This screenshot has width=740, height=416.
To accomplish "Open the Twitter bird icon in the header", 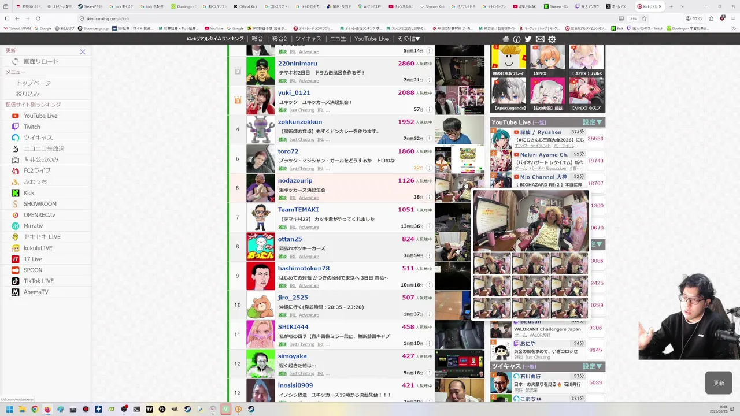I will click(528, 39).
